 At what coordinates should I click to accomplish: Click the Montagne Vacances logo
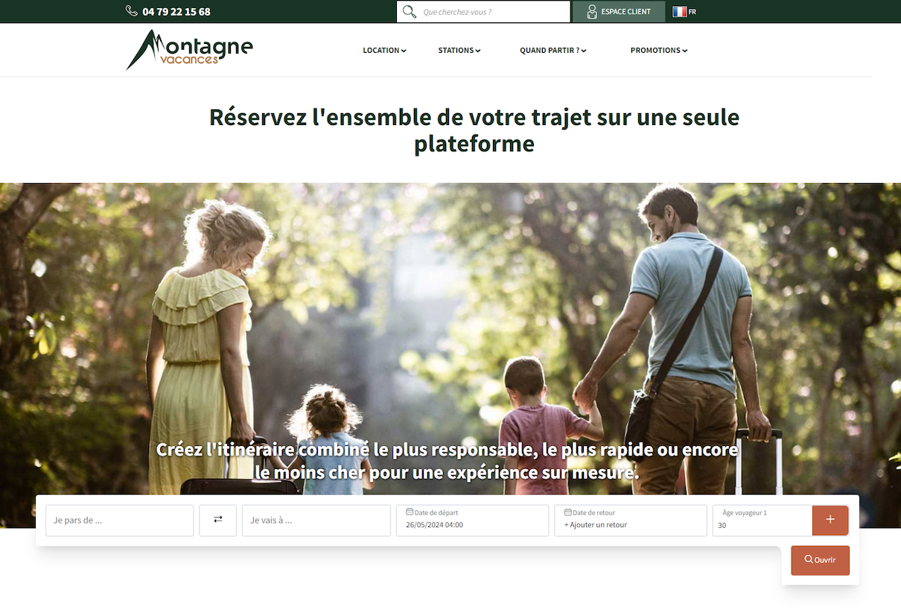(190, 50)
